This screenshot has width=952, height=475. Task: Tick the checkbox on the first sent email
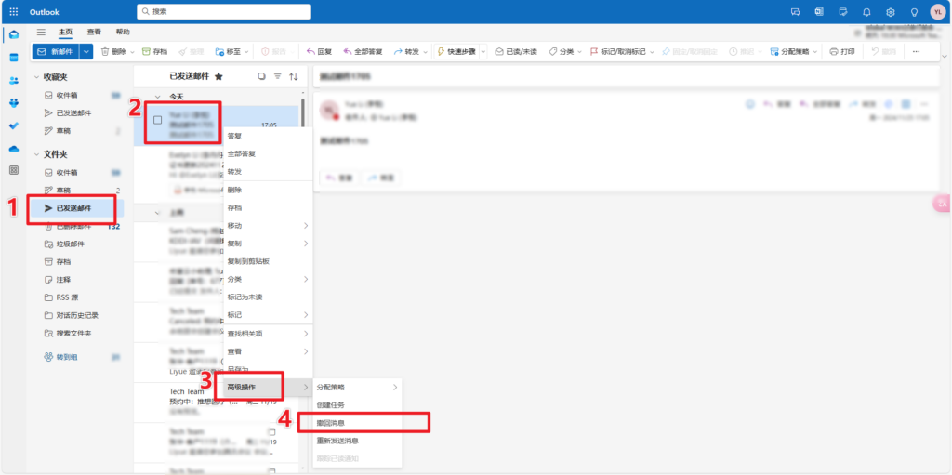coord(157,120)
